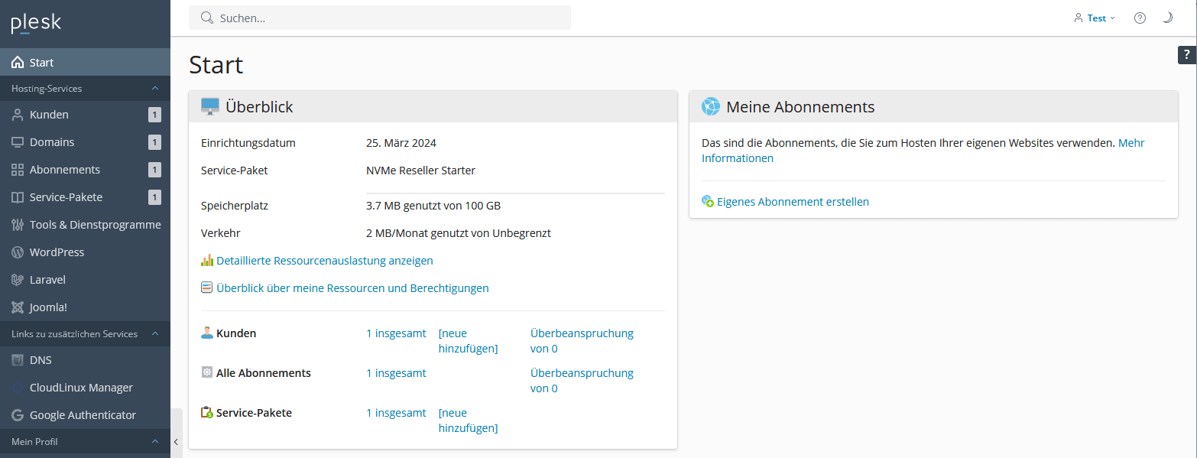Viewport: 1197px width, 458px height.
Task: Collapse the Hosting-Services section
Action: pyautogui.click(x=154, y=89)
